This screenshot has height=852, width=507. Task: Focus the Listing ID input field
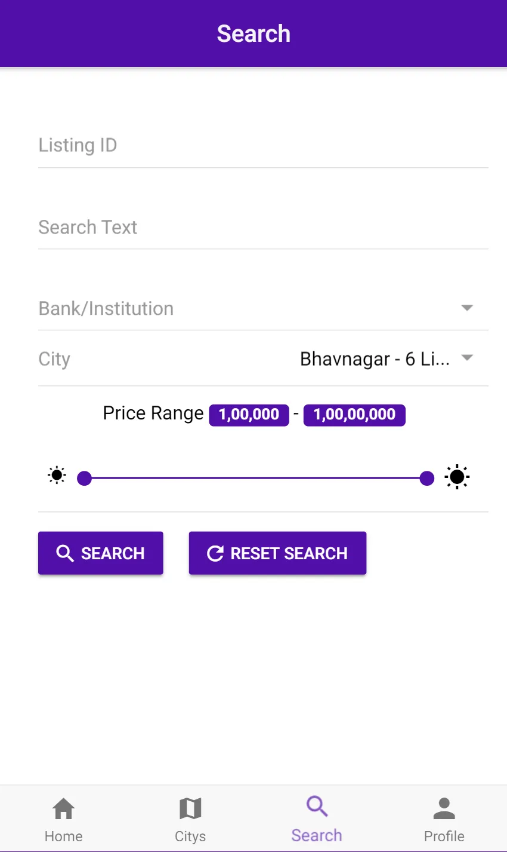click(262, 145)
